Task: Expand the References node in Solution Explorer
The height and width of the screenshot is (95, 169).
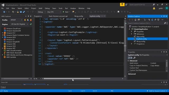Action: point(132,34)
